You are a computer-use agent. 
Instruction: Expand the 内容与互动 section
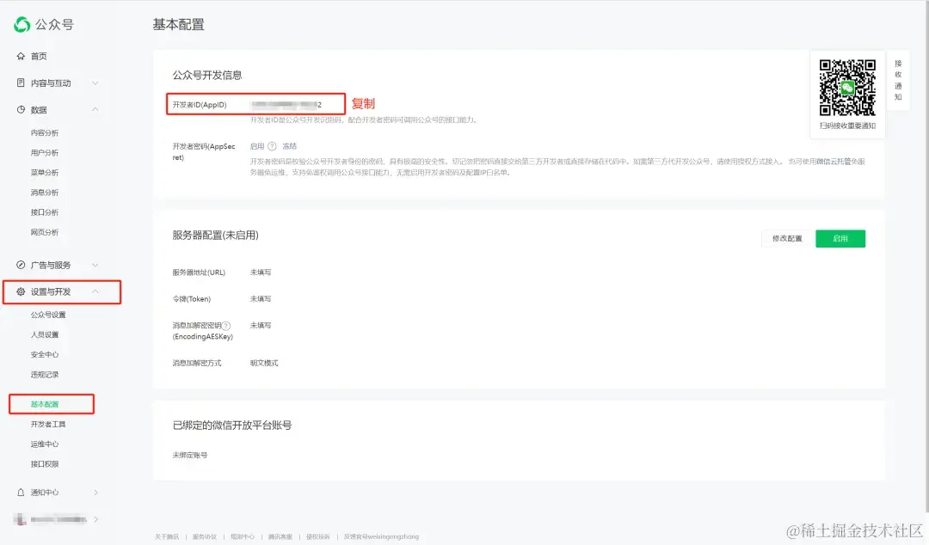pyautogui.click(x=95, y=83)
